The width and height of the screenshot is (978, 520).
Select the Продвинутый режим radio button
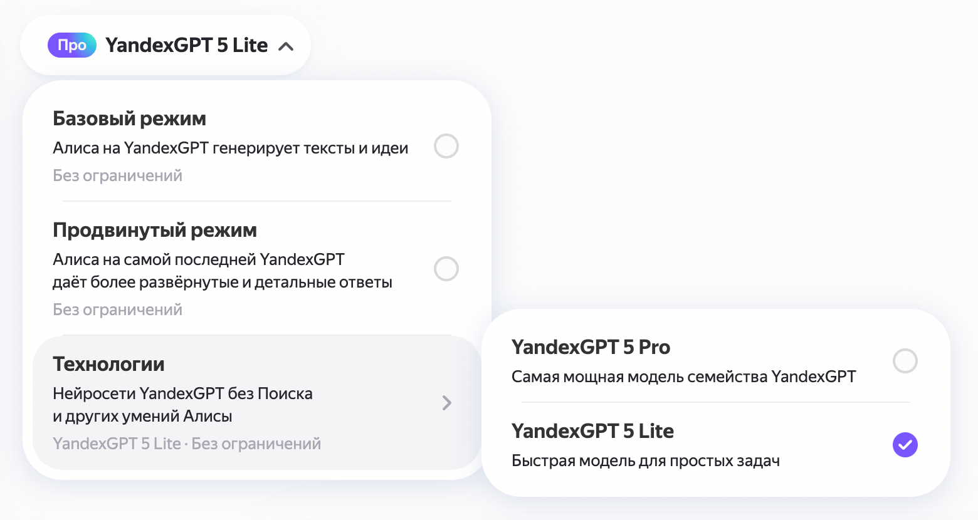(x=446, y=269)
